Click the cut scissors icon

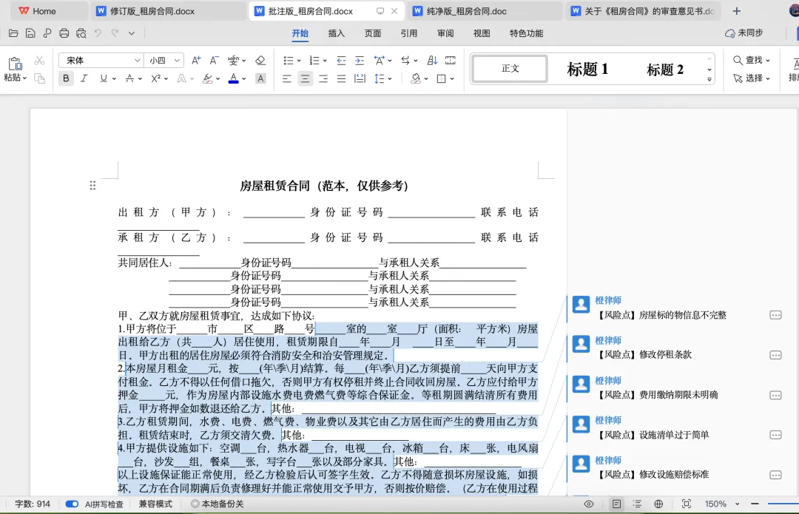[x=39, y=60]
